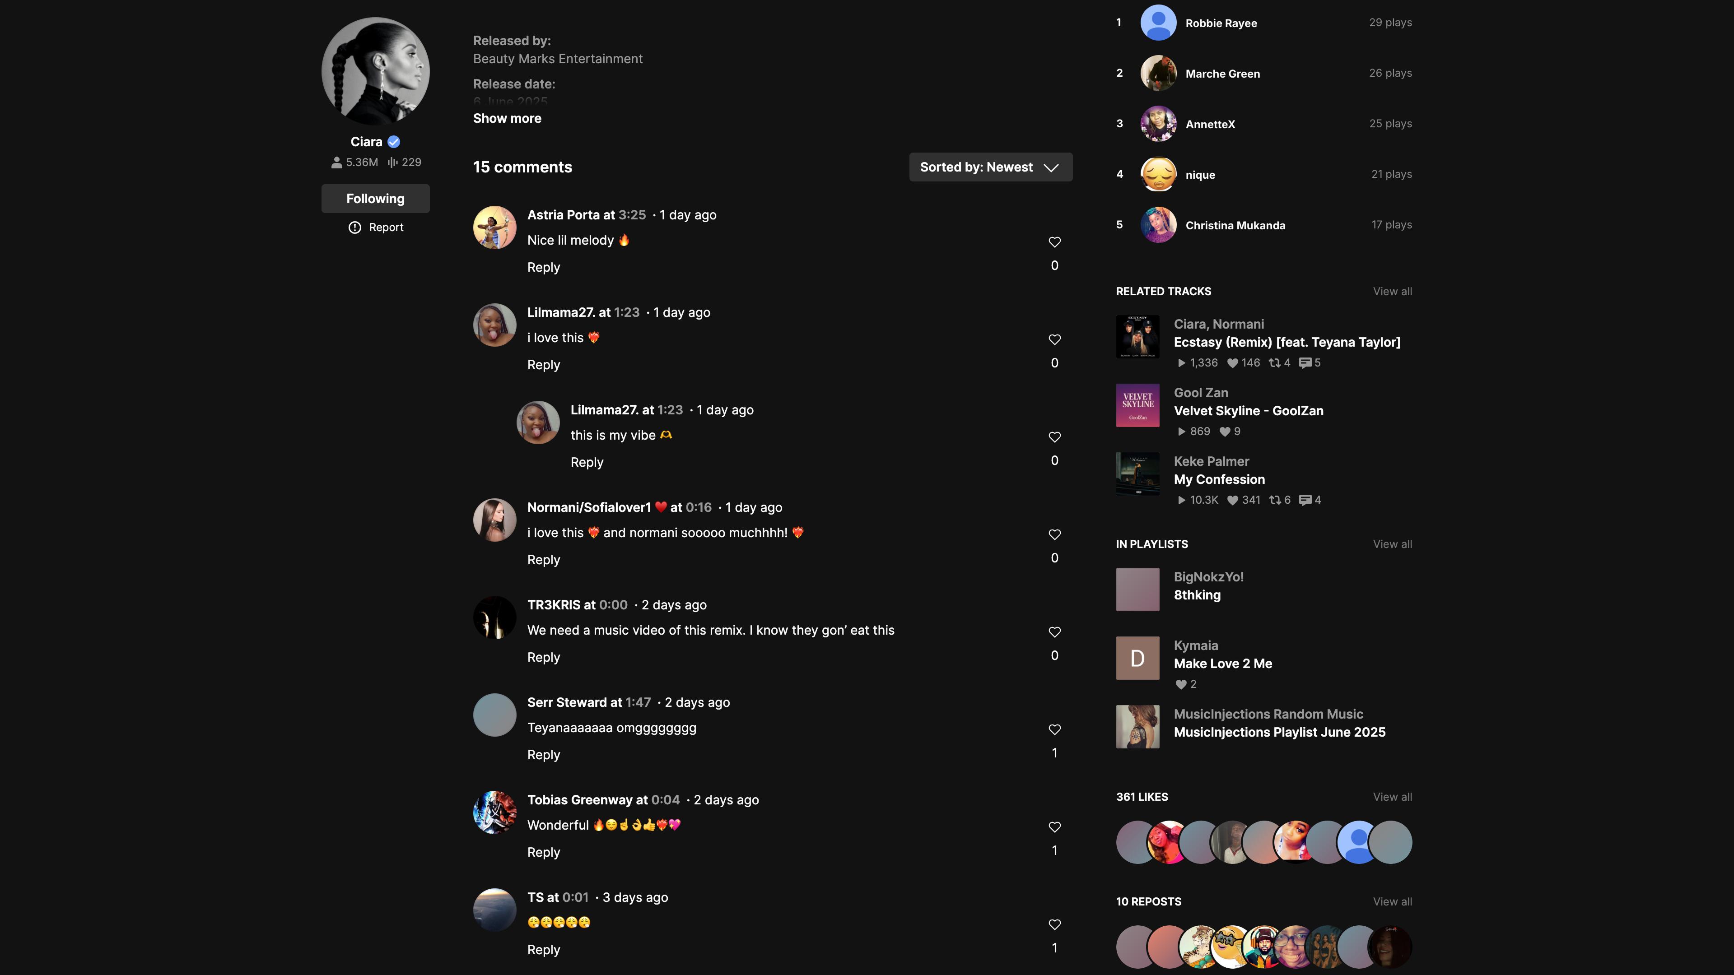The height and width of the screenshot is (975, 1734).
Task: Click Ciara's verified badge icon
Action: pos(394,142)
